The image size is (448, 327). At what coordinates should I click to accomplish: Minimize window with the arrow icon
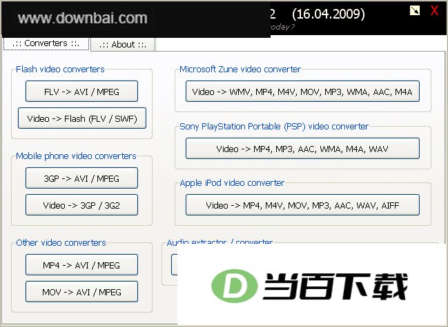pos(415,11)
